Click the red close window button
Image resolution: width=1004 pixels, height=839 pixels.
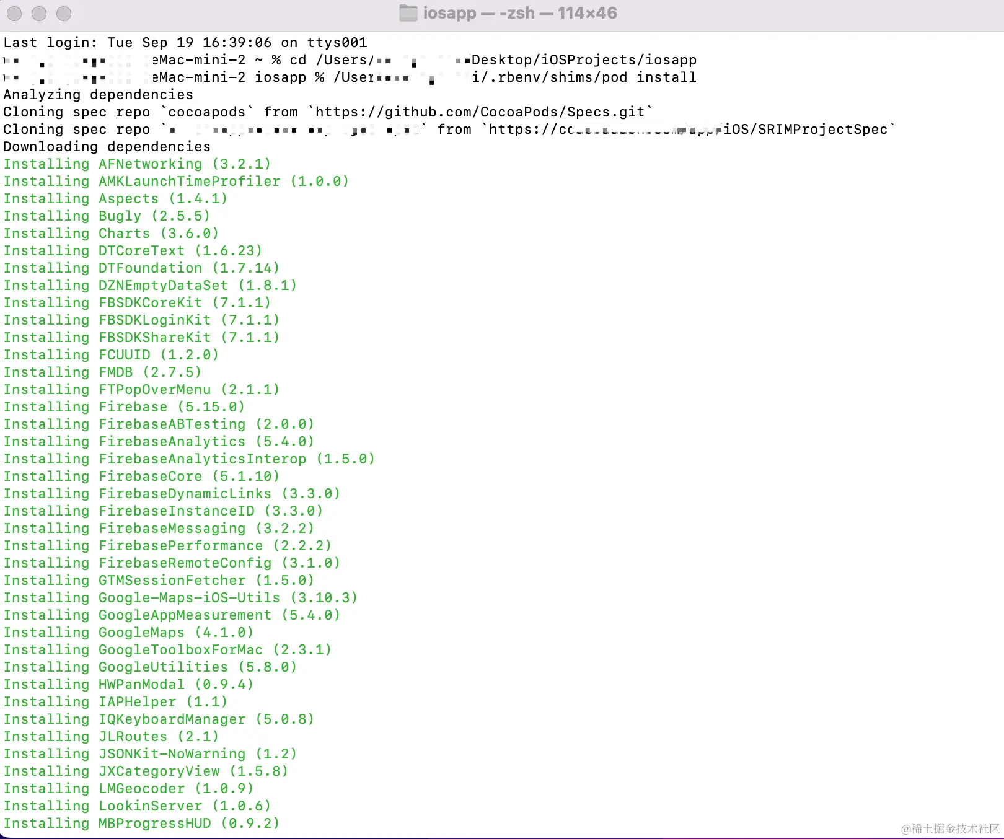click(x=14, y=13)
